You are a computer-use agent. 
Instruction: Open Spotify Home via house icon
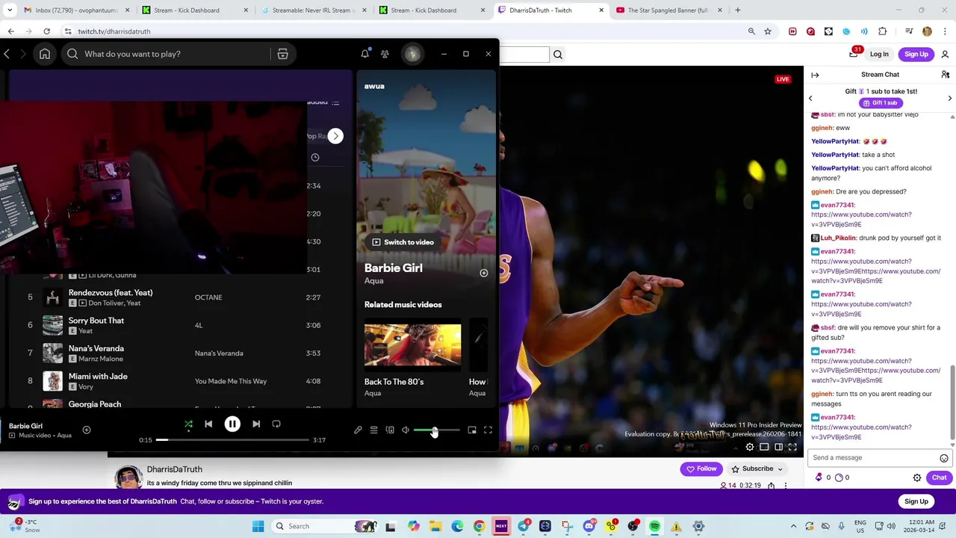click(45, 54)
